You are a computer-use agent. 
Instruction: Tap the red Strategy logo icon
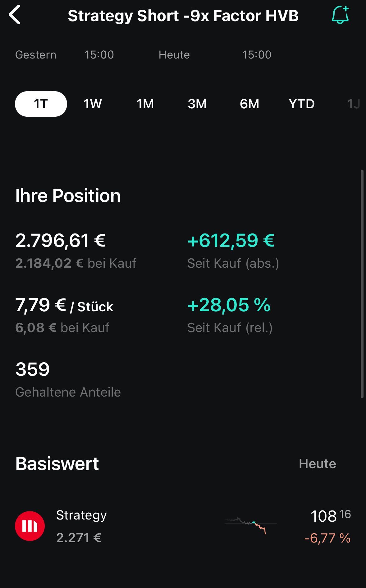(x=30, y=526)
